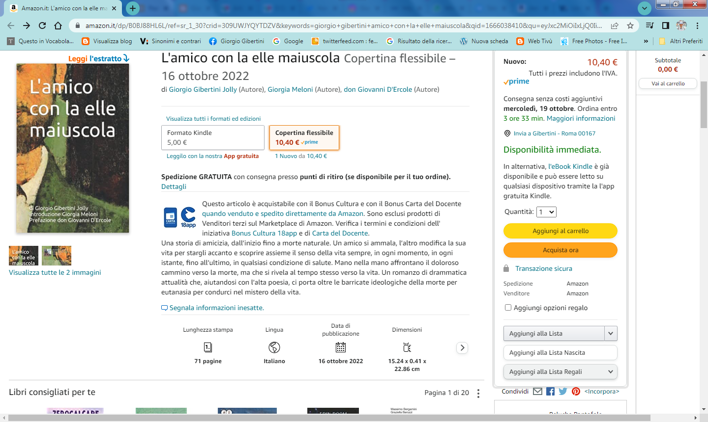This screenshot has width=708, height=422.
Task: Click the dimensions icon
Action: (407, 347)
